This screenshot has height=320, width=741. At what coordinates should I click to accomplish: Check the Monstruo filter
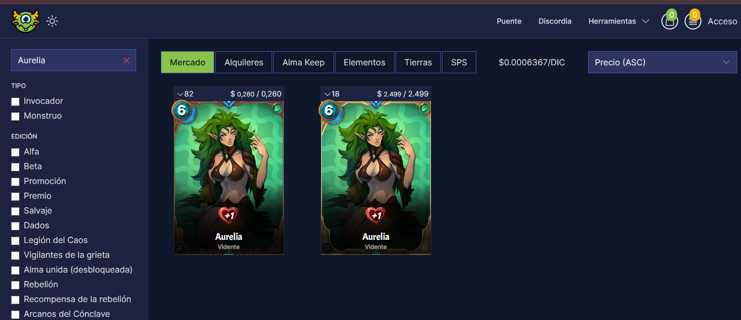point(15,116)
